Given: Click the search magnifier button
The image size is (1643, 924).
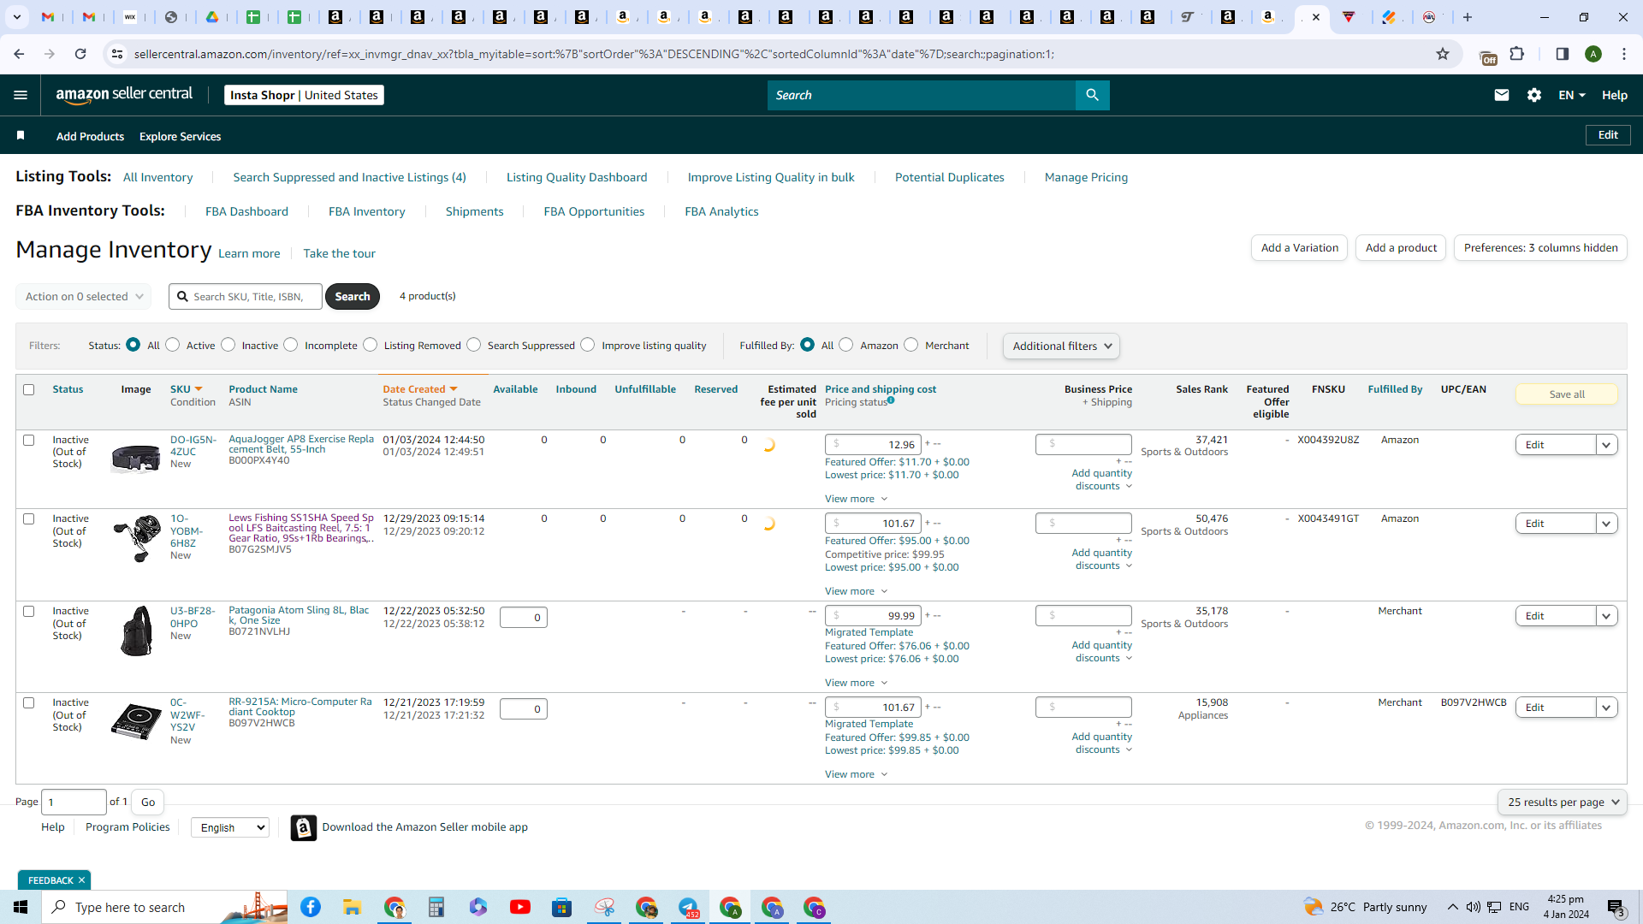Looking at the screenshot, I should [x=1092, y=95].
